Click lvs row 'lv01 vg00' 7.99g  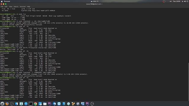13,19
